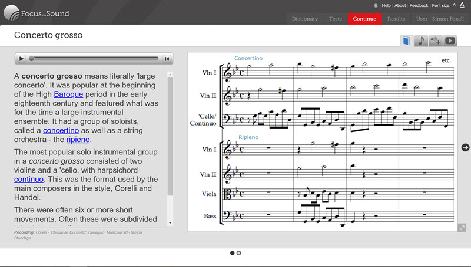Open the About link
Screen dimensions: 471x267
[x=400, y=5]
